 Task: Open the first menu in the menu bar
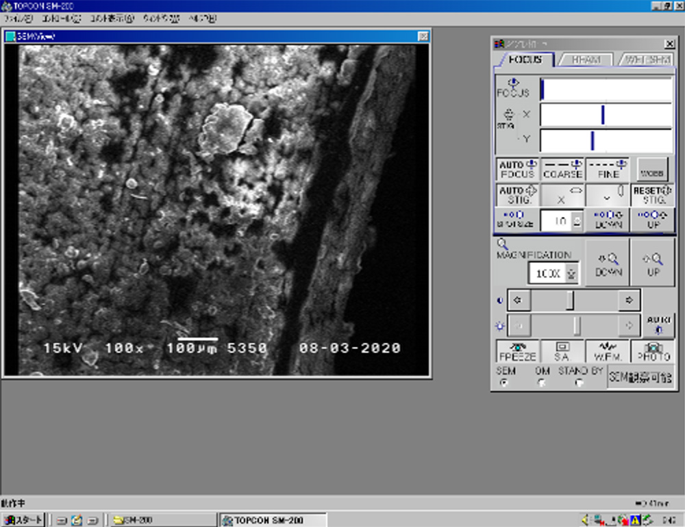point(18,18)
